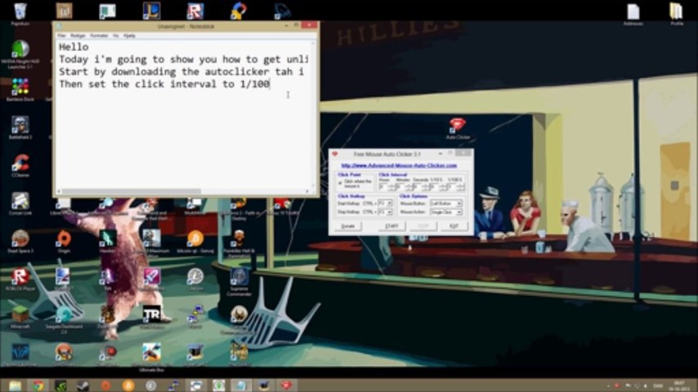Click Notepad's horizontal scrollbar thumb
698x392 pixels.
(131, 191)
